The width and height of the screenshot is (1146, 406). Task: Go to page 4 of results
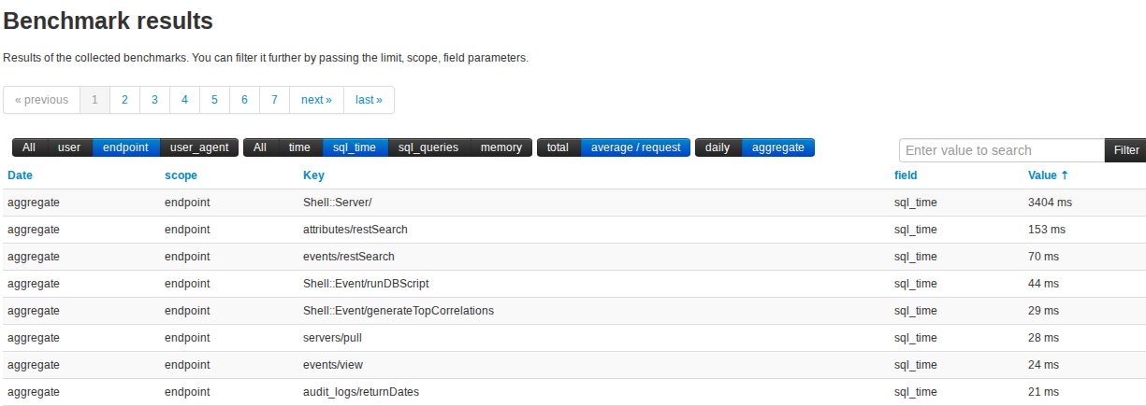point(184,100)
